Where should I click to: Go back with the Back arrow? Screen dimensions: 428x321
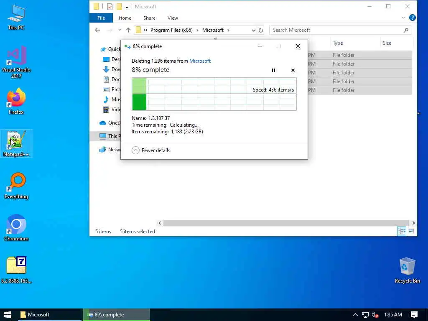click(97, 30)
